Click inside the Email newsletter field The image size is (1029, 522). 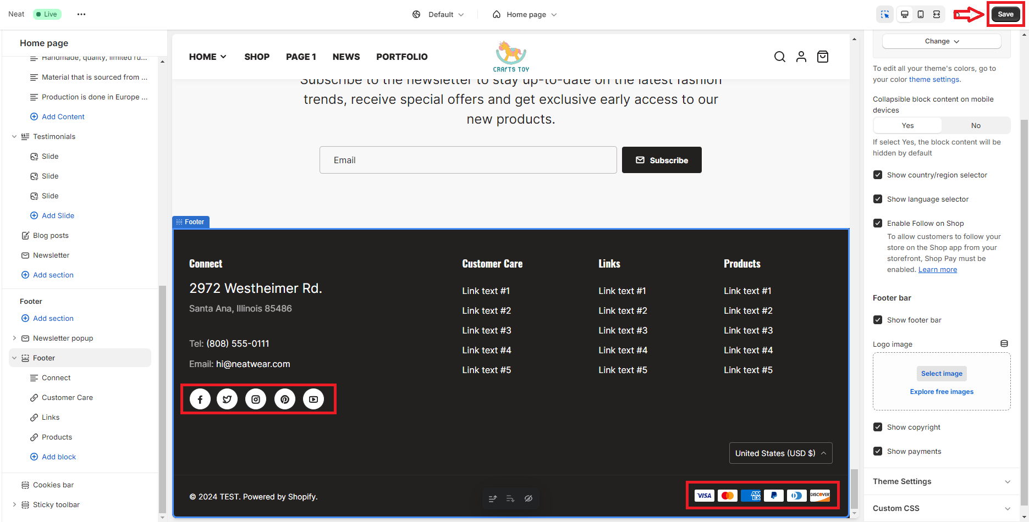(468, 160)
